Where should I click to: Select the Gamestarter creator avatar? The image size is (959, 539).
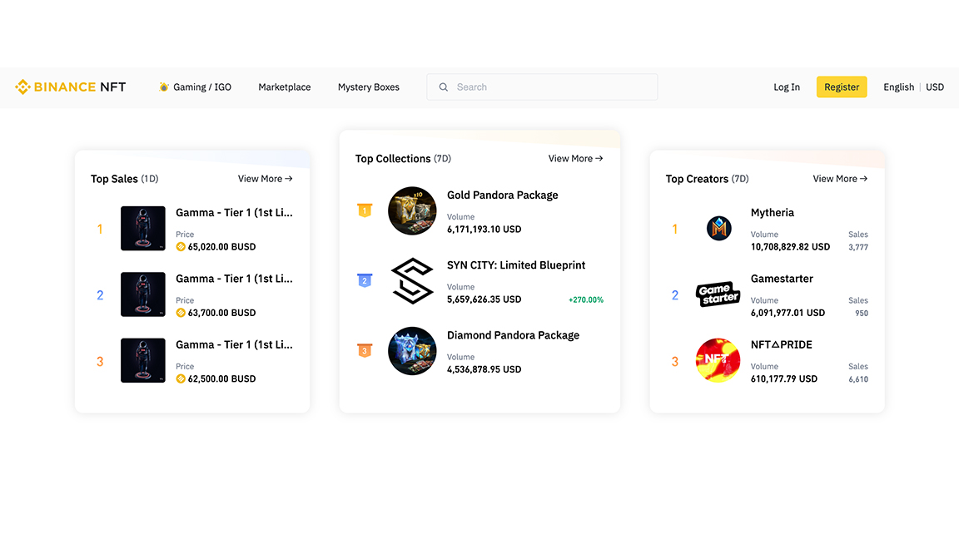718,294
